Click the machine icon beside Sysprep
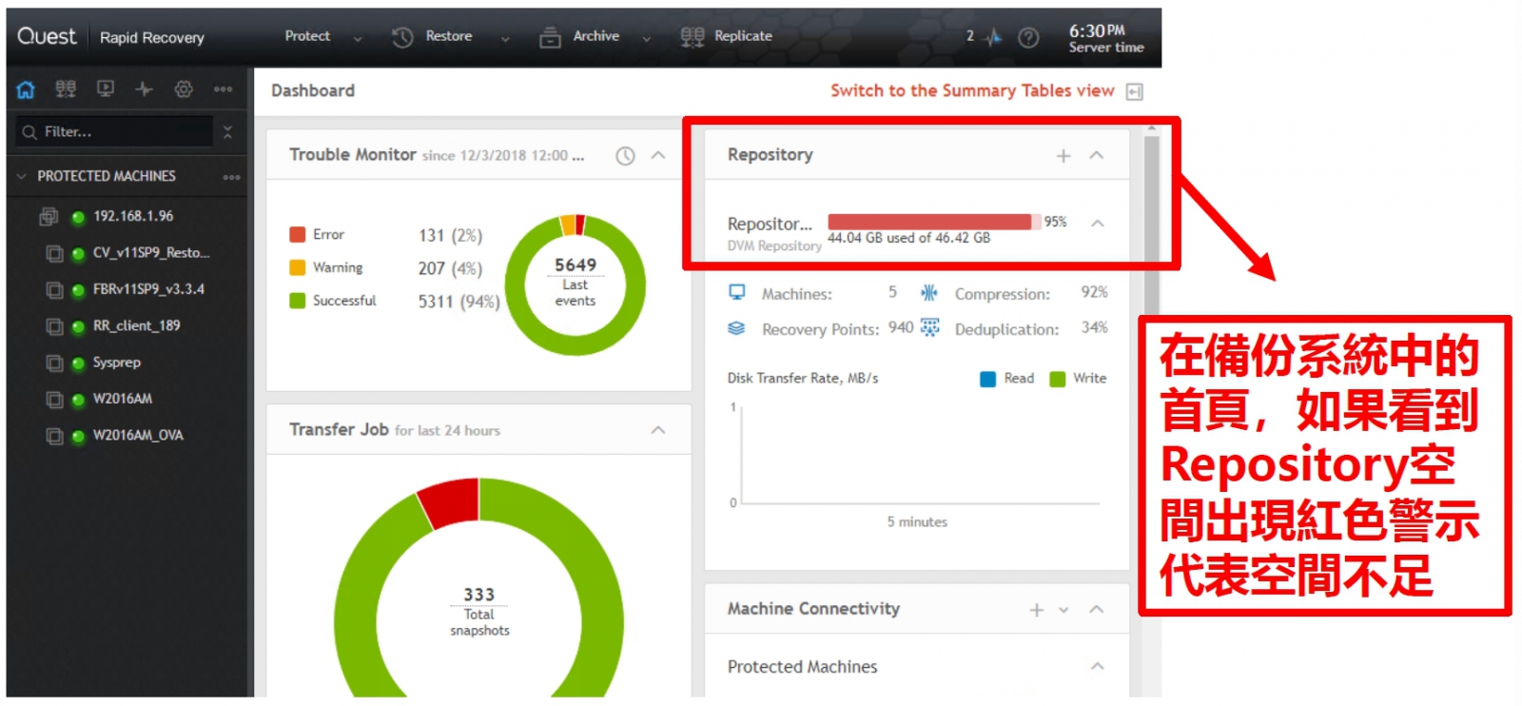The width and height of the screenshot is (1522, 706). click(x=54, y=363)
